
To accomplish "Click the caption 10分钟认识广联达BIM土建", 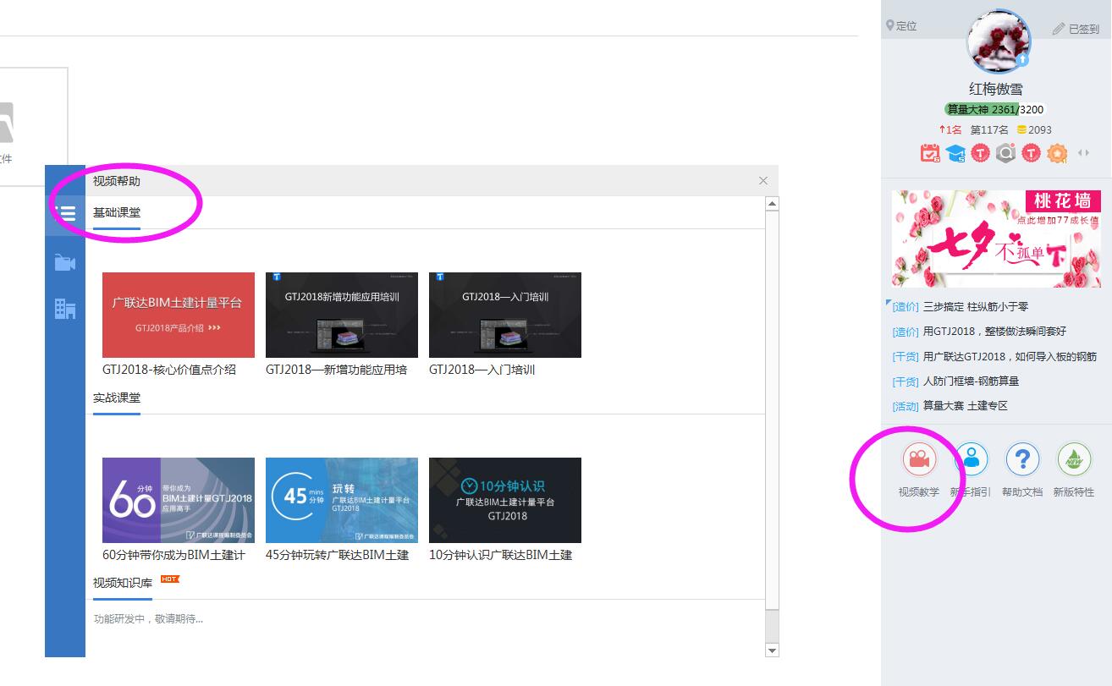I will coord(500,555).
